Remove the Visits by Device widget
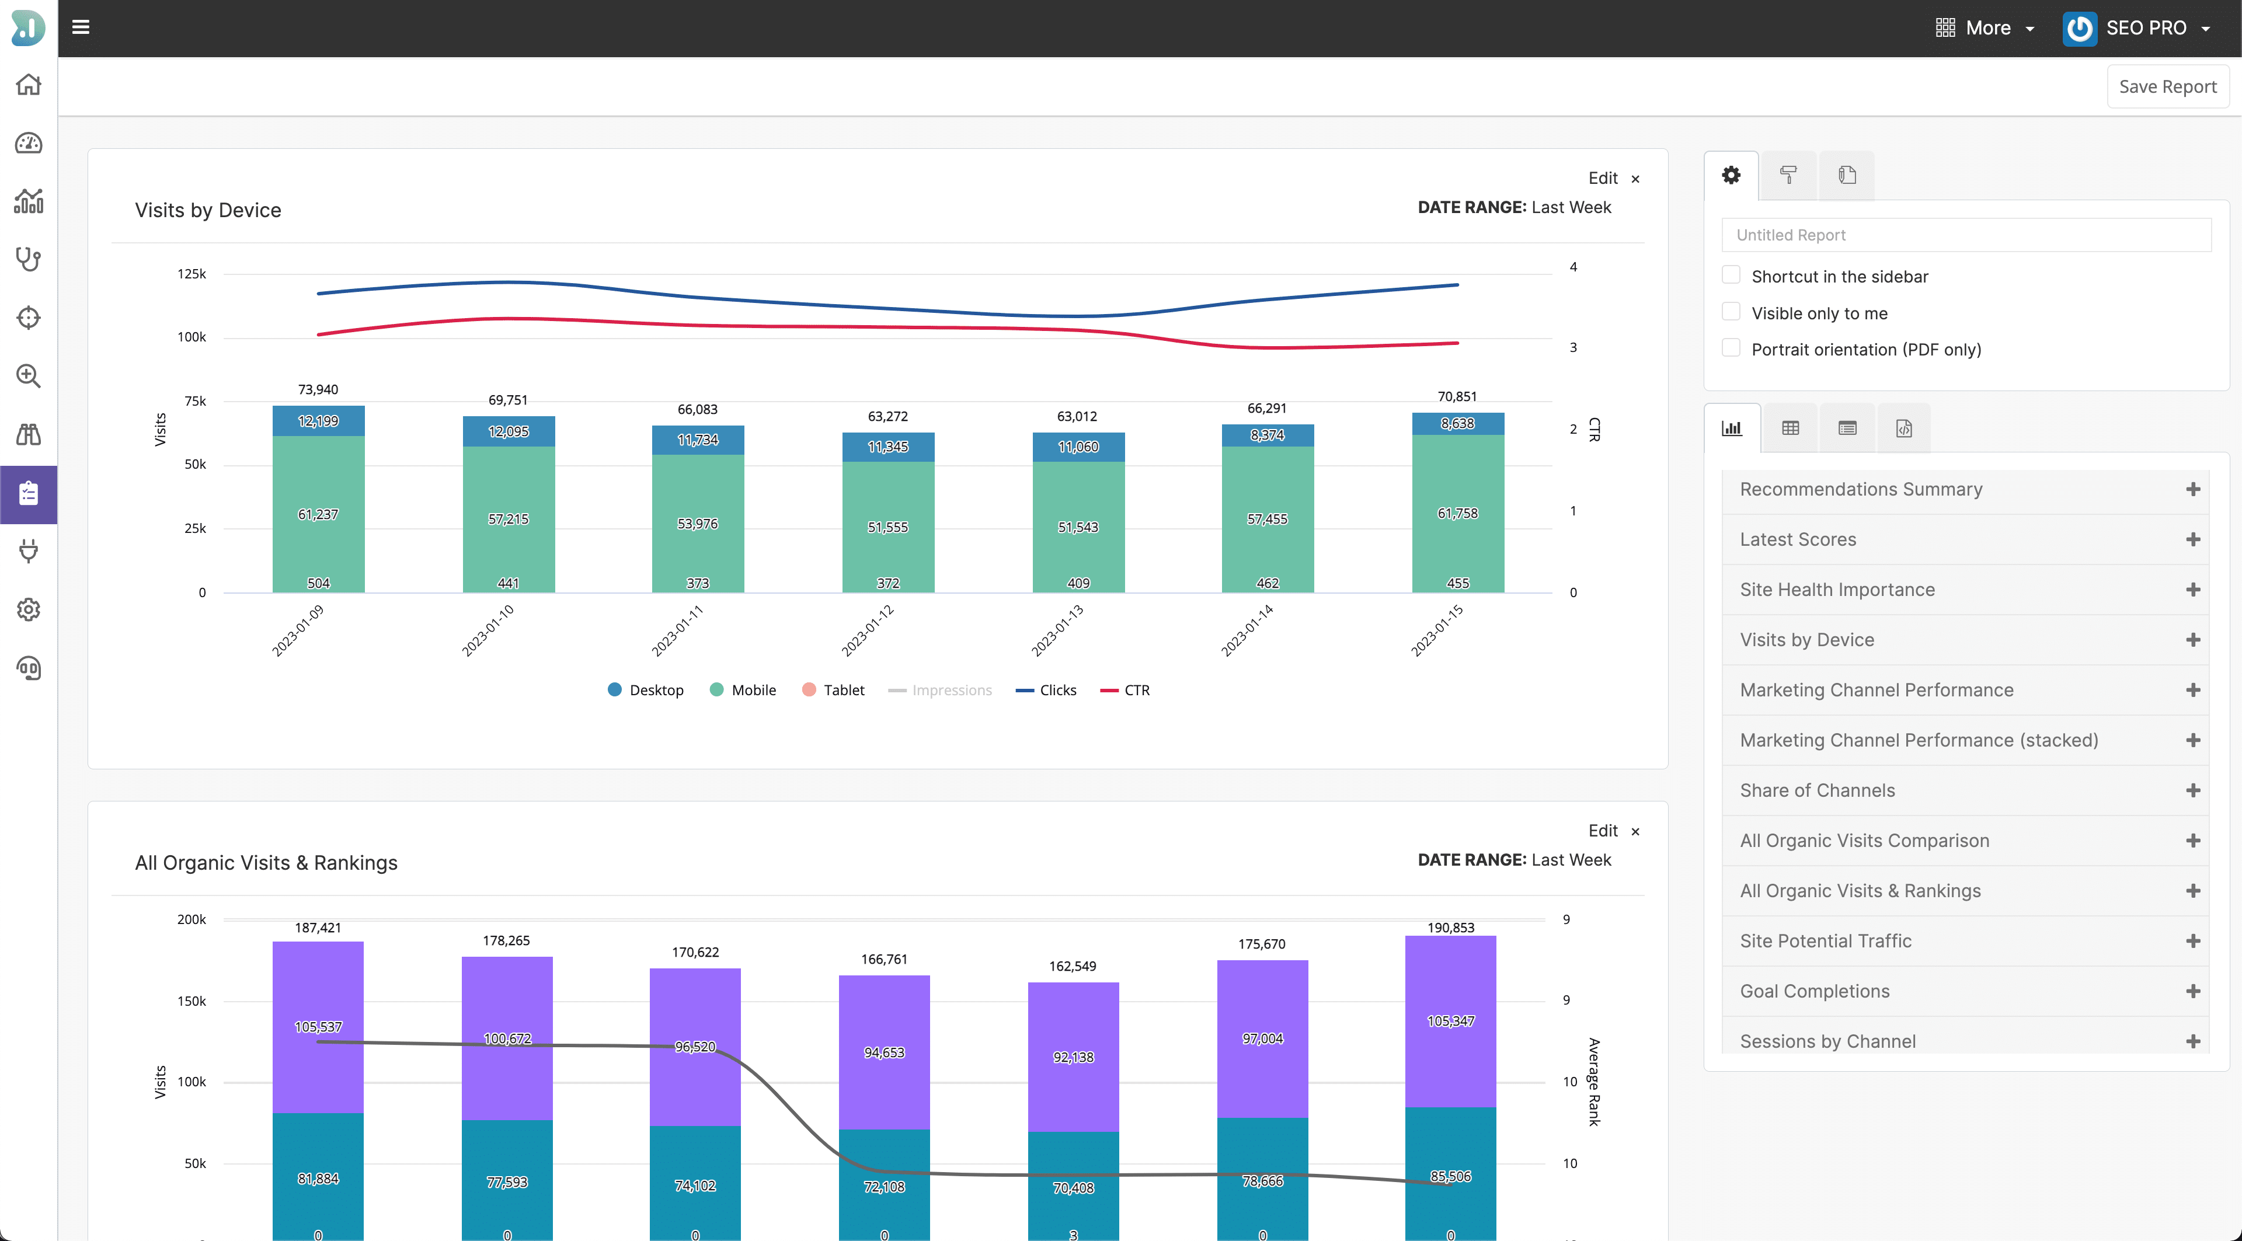Screen dimensions: 2242x1241 click(x=1635, y=179)
